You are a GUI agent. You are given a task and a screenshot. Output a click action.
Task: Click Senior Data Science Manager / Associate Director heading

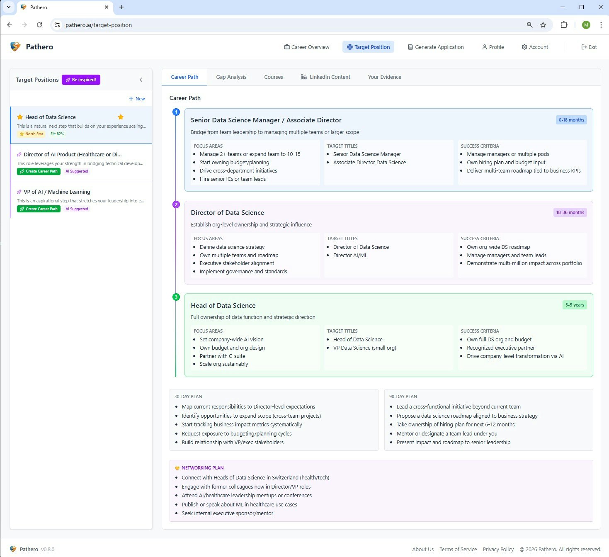(x=266, y=120)
